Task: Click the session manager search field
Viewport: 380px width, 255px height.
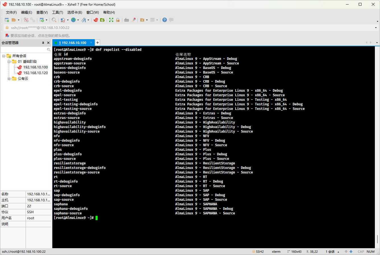Action: click(24, 50)
